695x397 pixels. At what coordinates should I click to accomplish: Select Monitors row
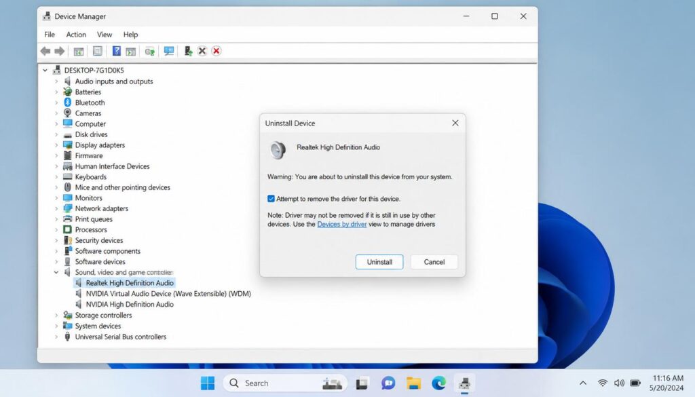click(88, 197)
